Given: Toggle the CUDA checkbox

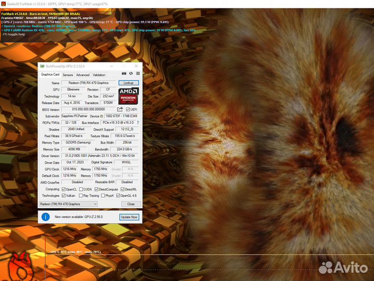Looking at the screenshot, I should [x=80, y=189].
